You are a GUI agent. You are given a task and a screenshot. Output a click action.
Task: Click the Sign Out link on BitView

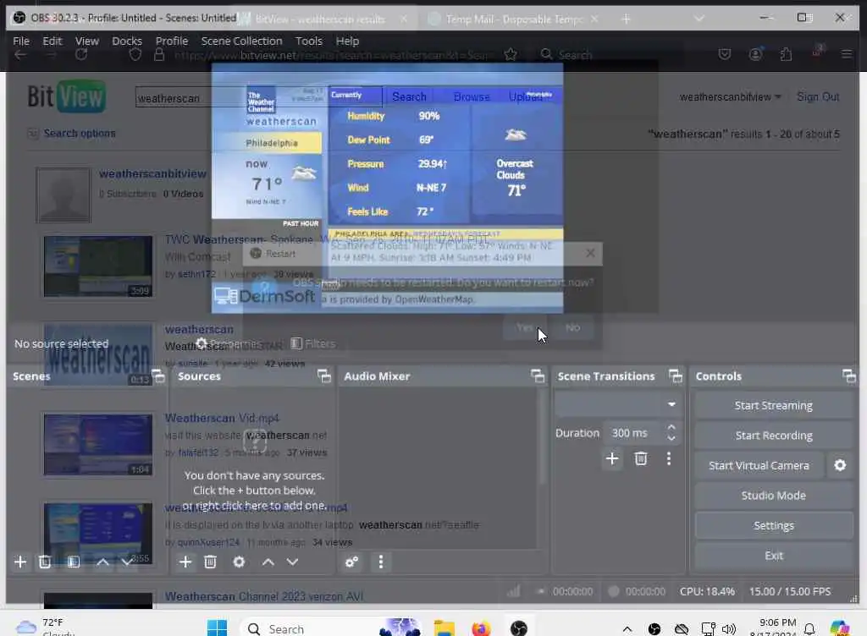click(x=818, y=96)
